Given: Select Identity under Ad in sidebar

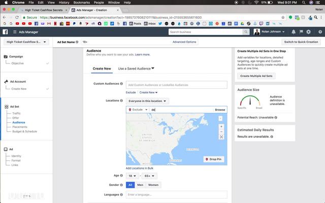Looking at the screenshot, I should 16,156.
